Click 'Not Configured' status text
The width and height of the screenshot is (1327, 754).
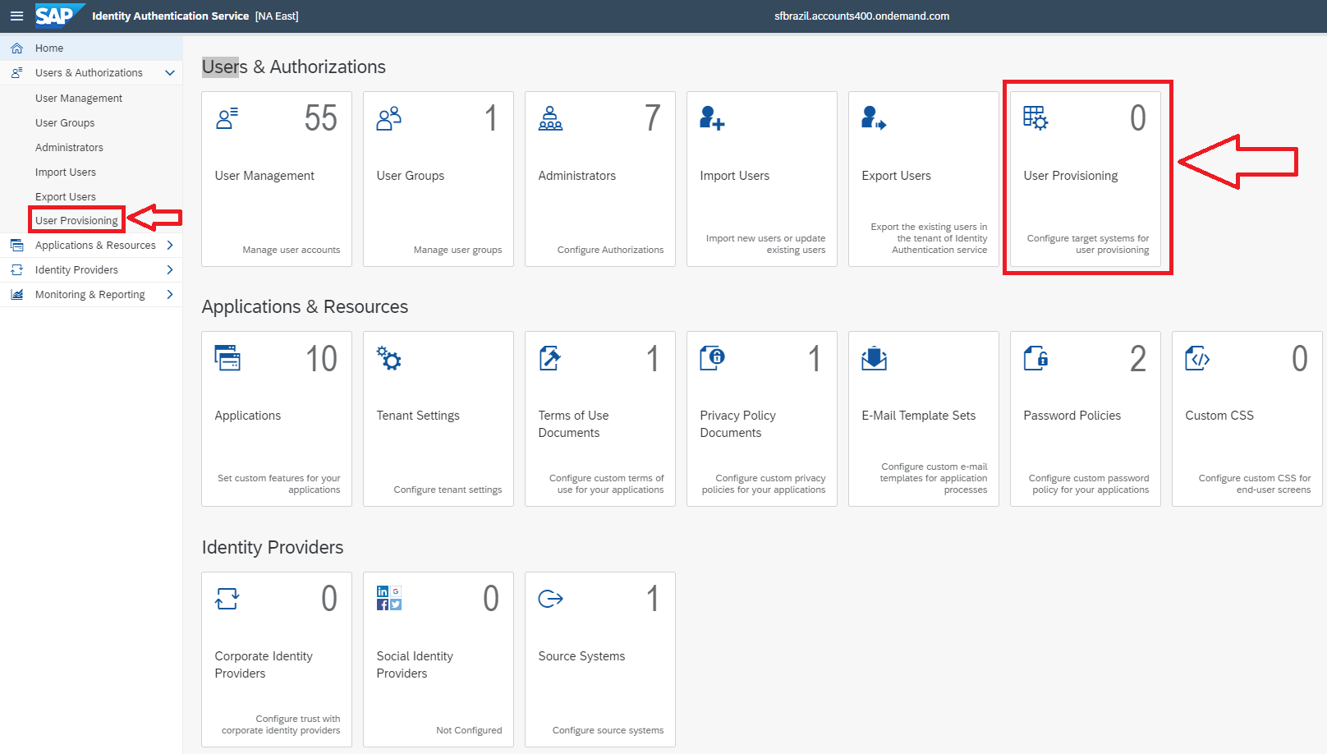[469, 730]
